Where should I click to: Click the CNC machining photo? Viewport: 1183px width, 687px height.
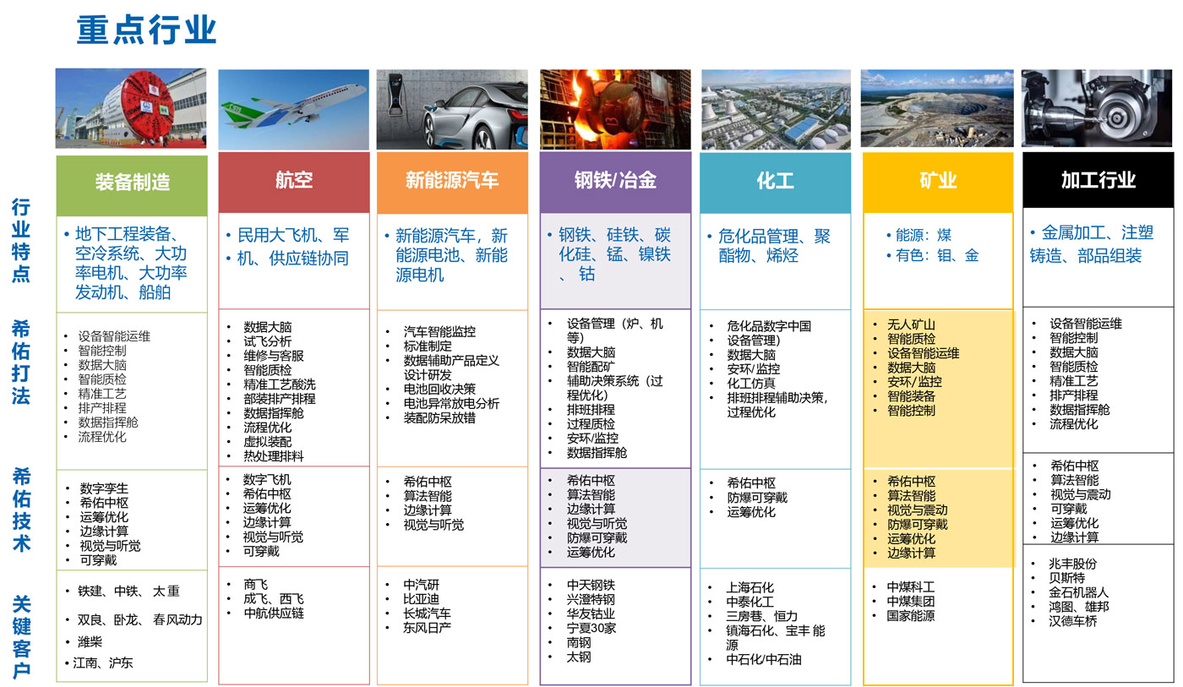tap(1098, 109)
